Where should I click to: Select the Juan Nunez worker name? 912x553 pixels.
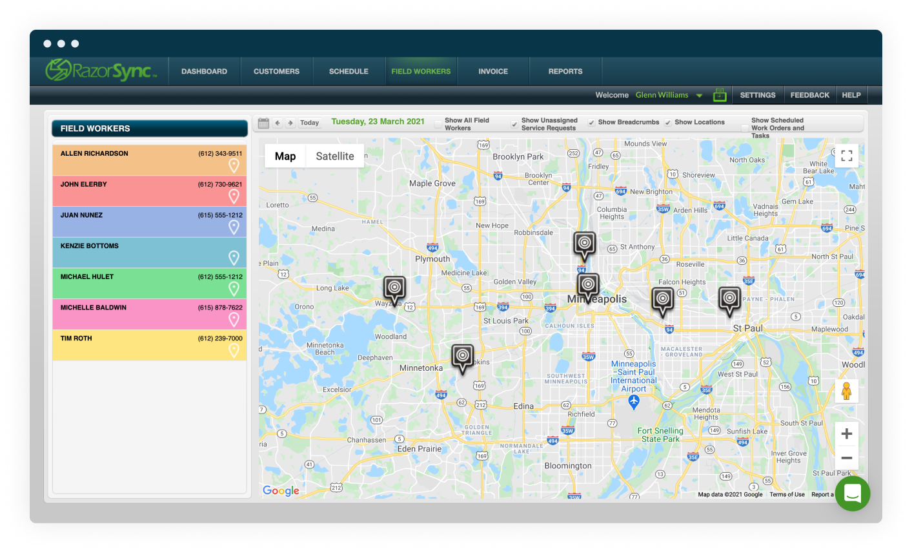(x=81, y=215)
